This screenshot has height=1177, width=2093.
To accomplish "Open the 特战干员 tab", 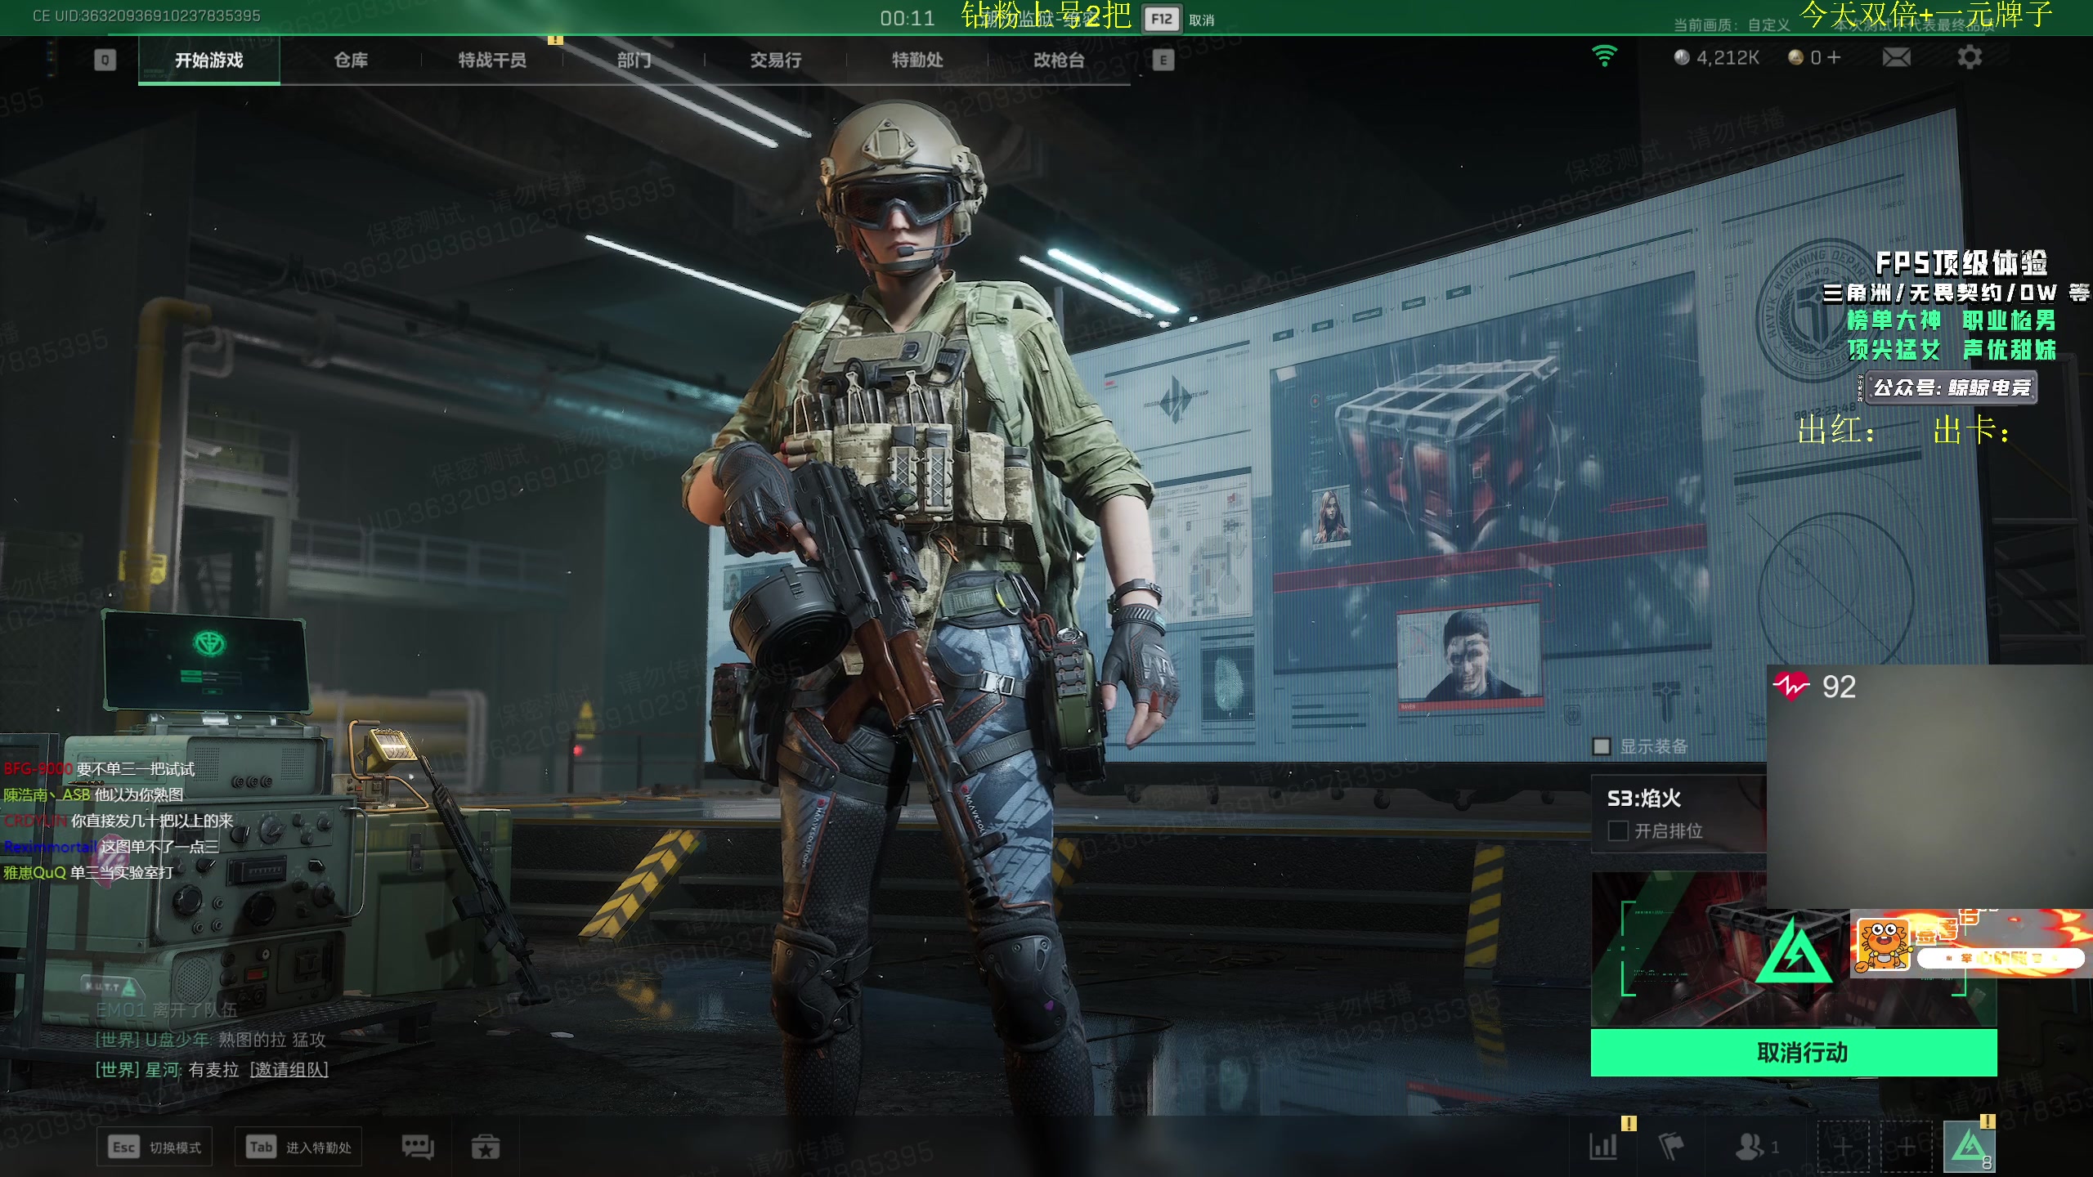I will pos(492,60).
